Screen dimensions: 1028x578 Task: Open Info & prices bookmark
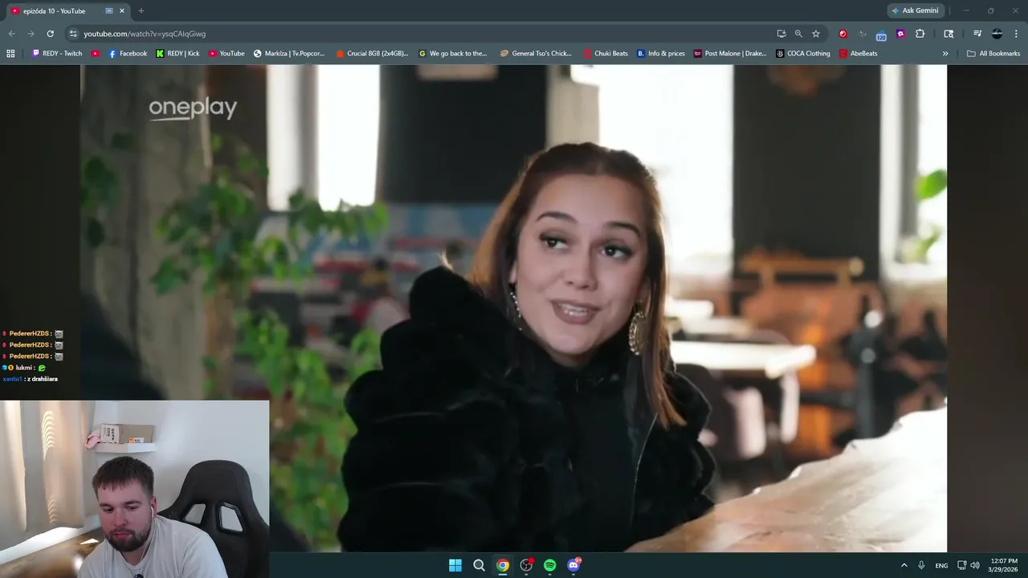(x=661, y=54)
